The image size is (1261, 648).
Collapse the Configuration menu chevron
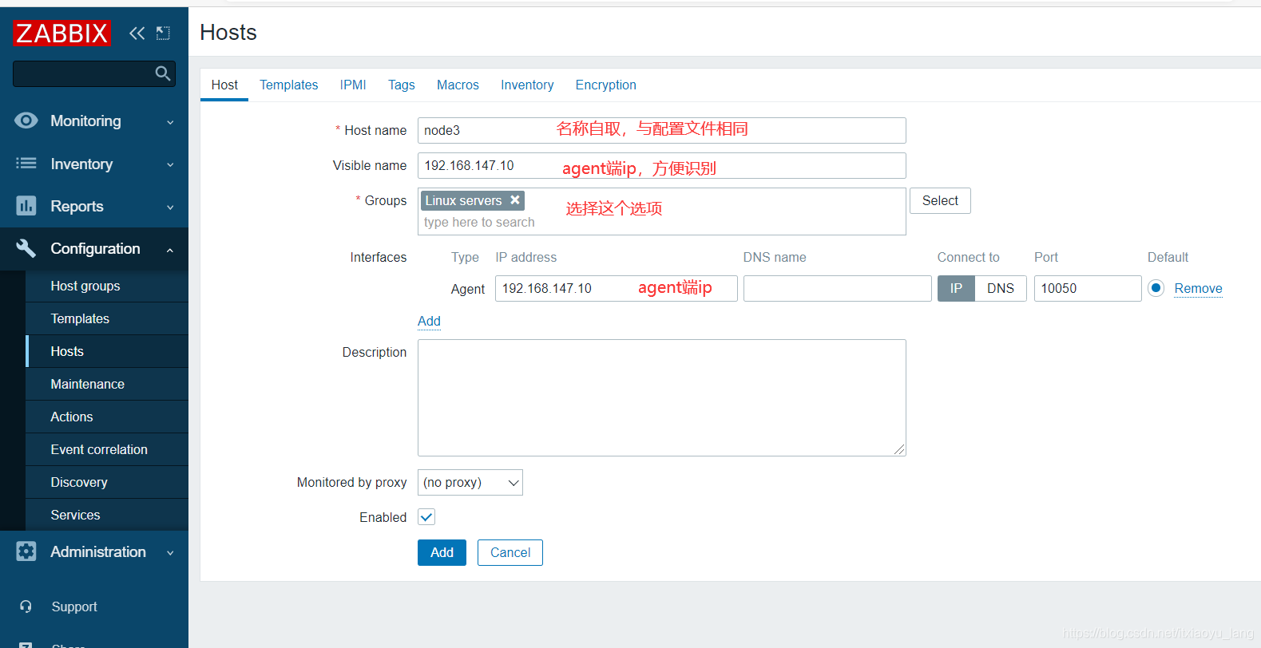pyautogui.click(x=170, y=250)
